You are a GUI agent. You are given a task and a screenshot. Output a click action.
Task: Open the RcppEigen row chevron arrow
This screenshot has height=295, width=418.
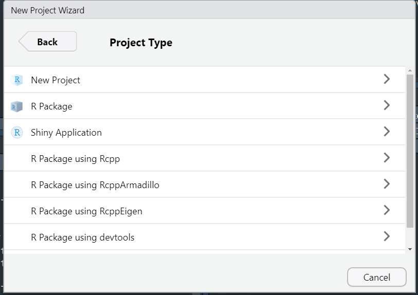pos(387,210)
